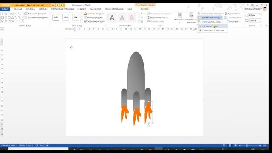Click Переместить назад ribbon button

click(x=209, y=17)
